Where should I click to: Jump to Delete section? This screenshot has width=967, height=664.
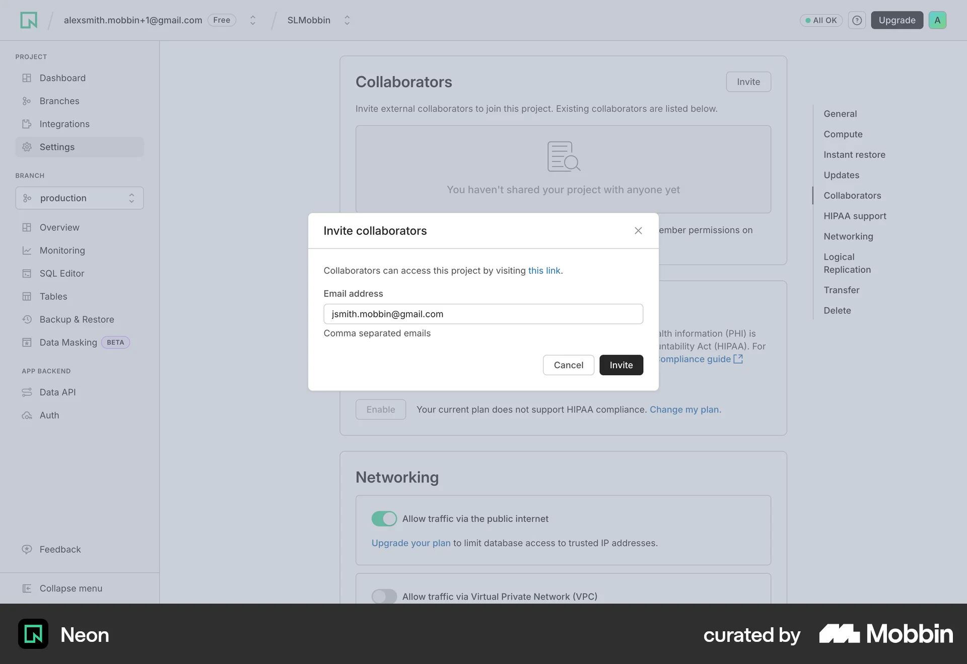[837, 311]
